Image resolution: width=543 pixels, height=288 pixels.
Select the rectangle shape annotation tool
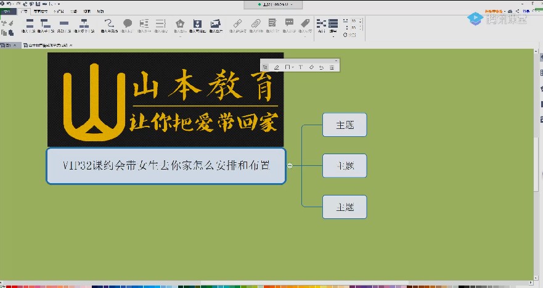click(x=287, y=67)
